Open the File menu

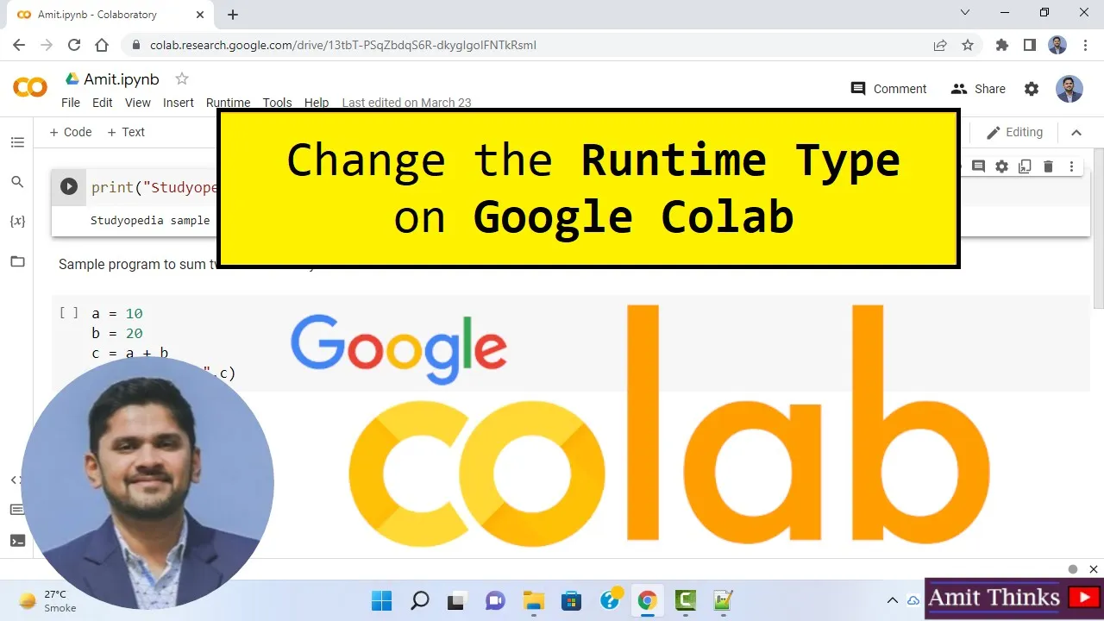coord(71,103)
